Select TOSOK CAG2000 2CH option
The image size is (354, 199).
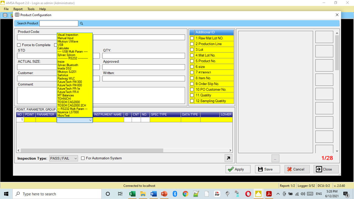pos(72,105)
